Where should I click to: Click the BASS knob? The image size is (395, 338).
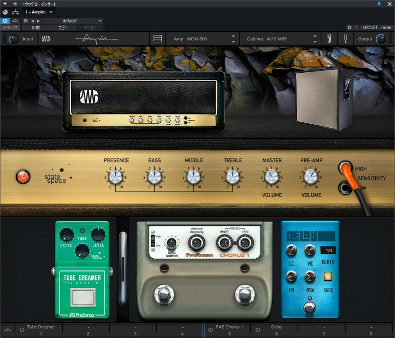click(x=155, y=177)
